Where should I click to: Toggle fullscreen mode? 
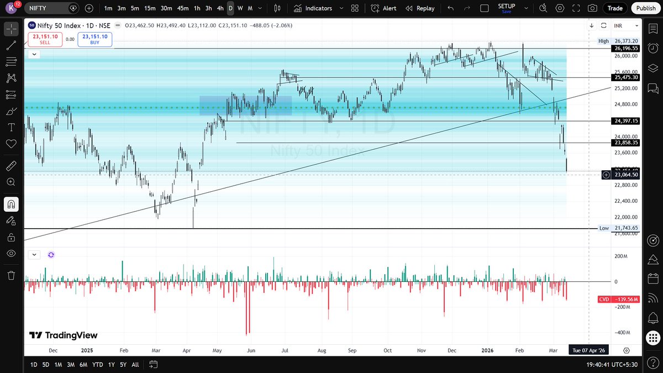pyautogui.click(x=576, y=8)
